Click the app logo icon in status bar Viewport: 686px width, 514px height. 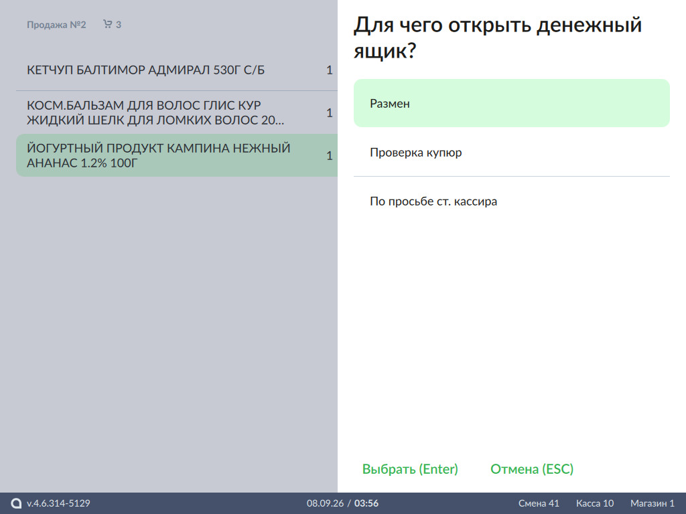click(16, 503)
